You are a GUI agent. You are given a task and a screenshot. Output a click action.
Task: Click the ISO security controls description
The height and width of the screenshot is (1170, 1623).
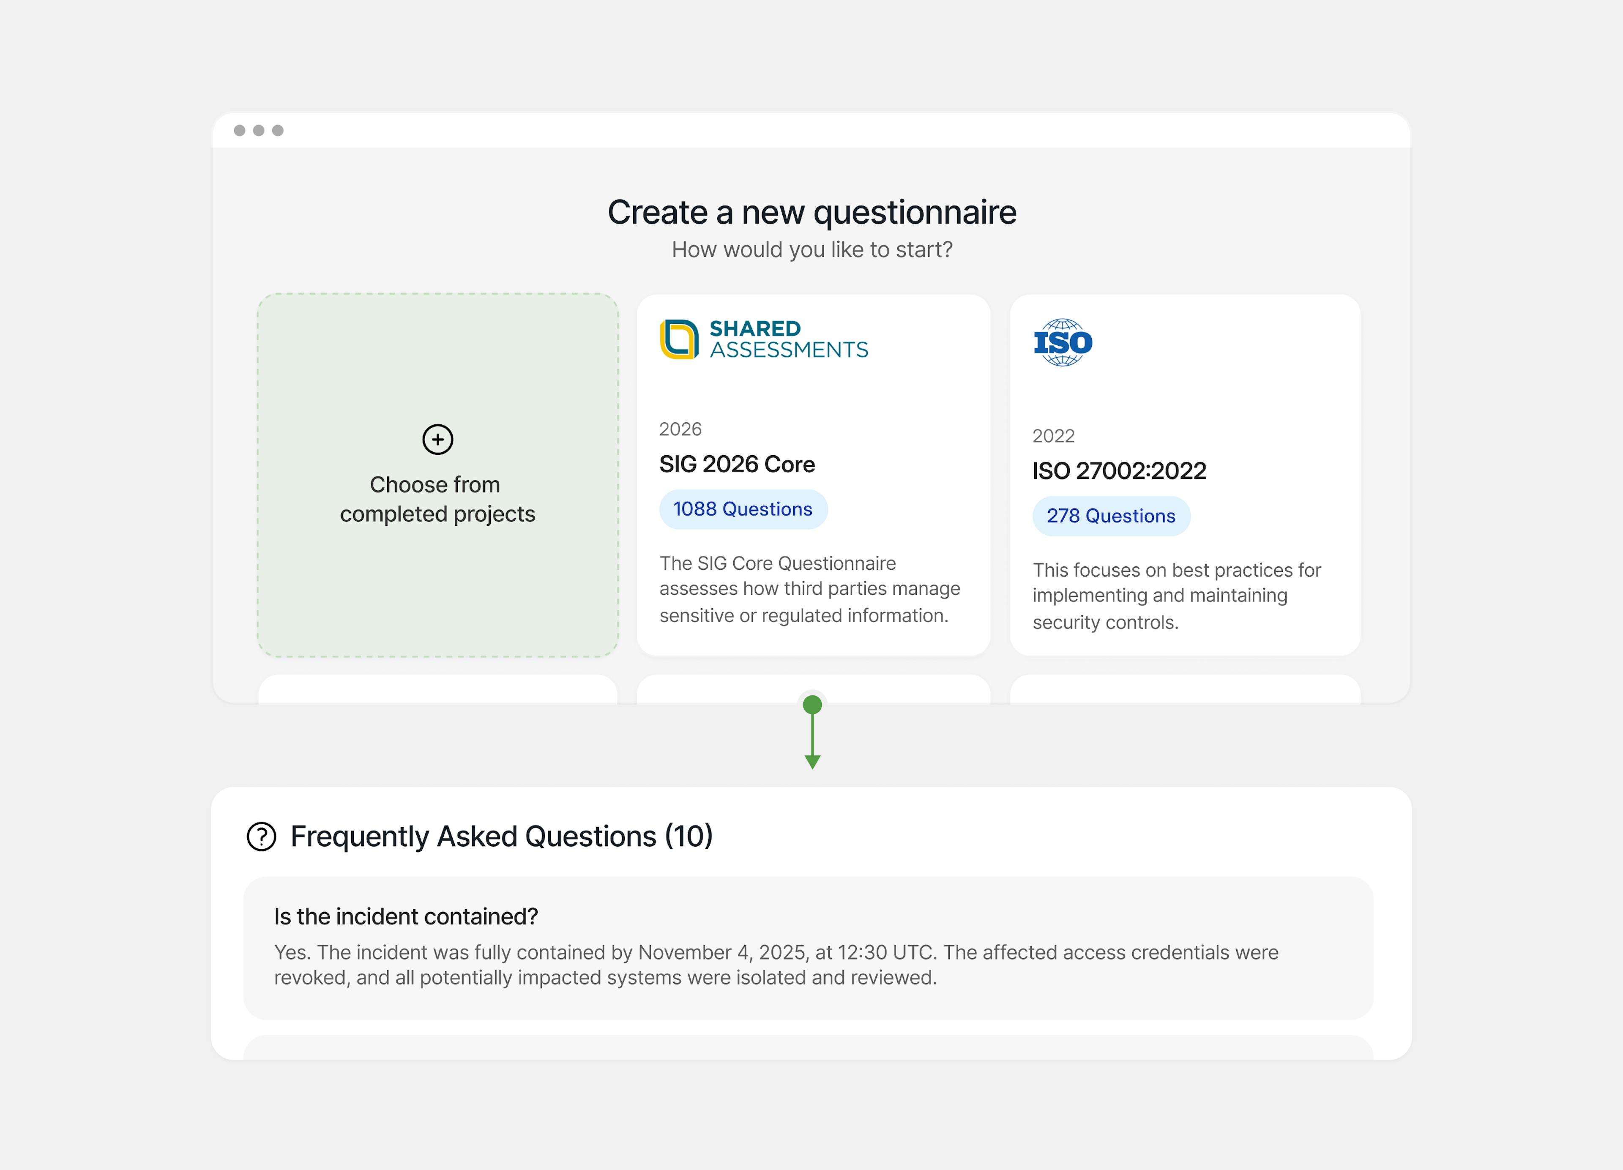[1176, 596]
